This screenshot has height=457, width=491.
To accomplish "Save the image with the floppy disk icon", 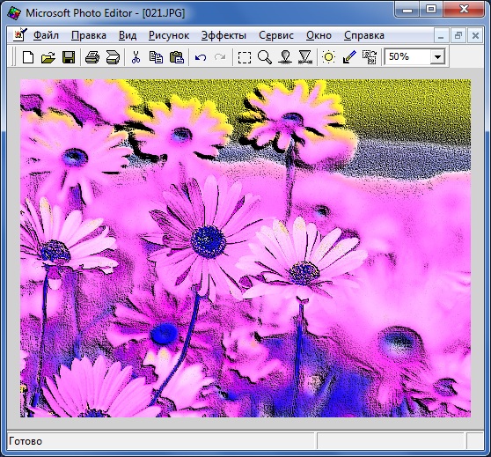I will 69,57.
